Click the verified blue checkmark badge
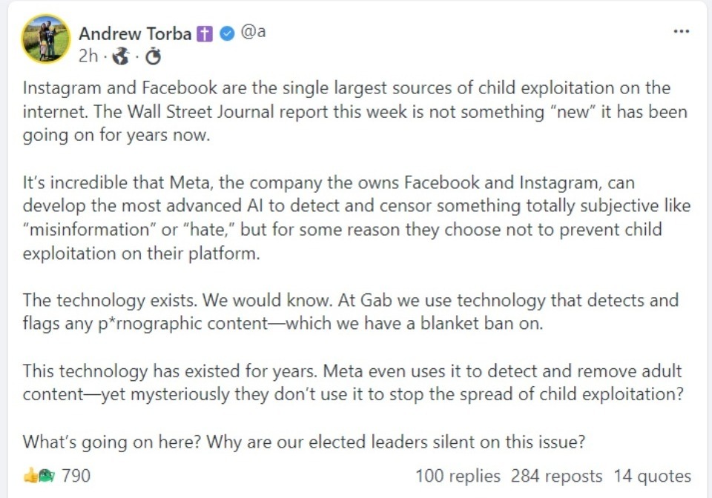Image resolution: width=712 pixels, height=498 pixels. coord(225,33)
